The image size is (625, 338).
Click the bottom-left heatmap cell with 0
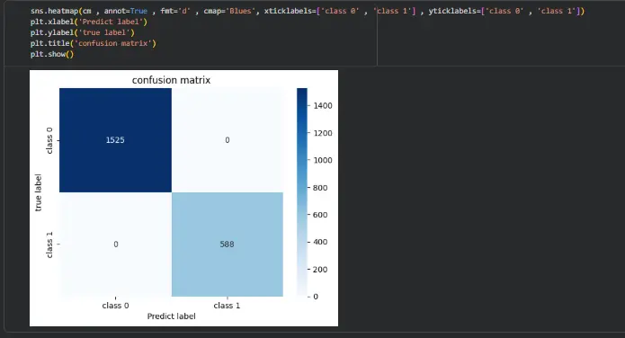click(x=116, y=245)
